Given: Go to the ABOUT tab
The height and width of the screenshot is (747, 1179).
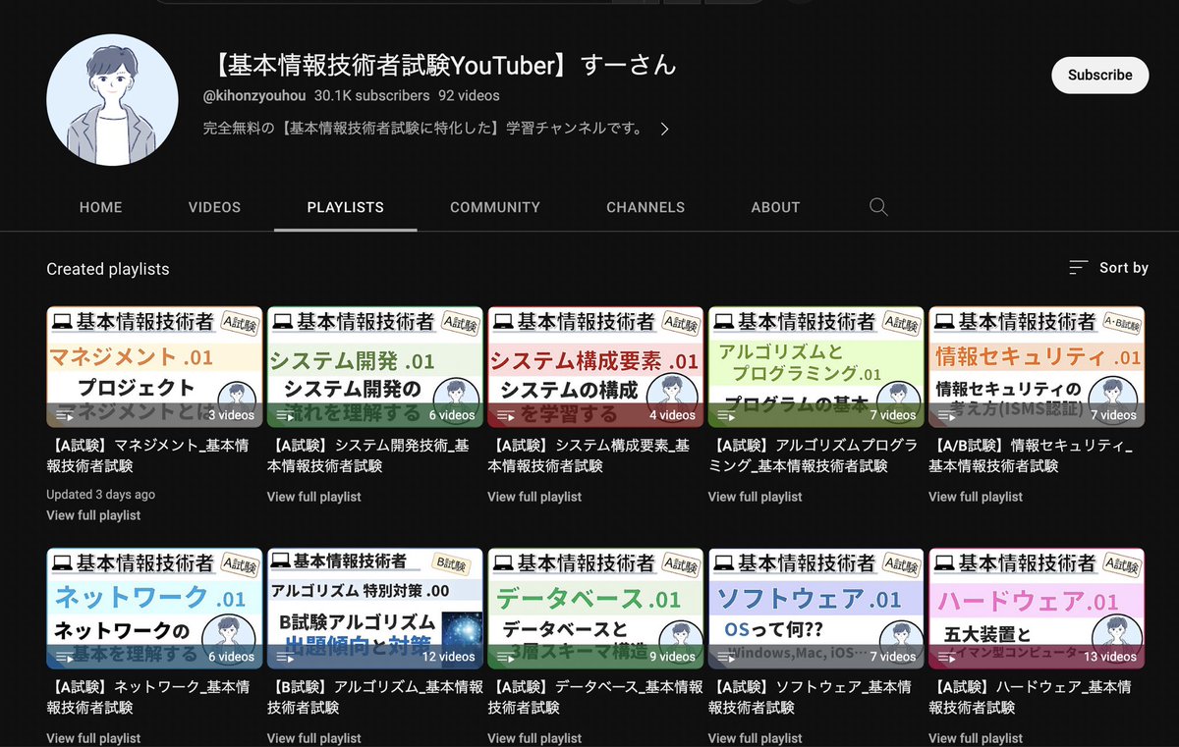Looking at the screenshot, I should tap(775, 207).
